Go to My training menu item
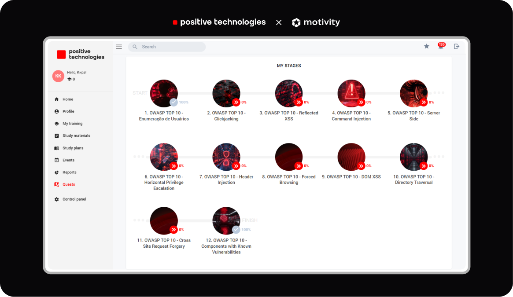The height and width of the screenshot is (297, 513). (72, 124)
